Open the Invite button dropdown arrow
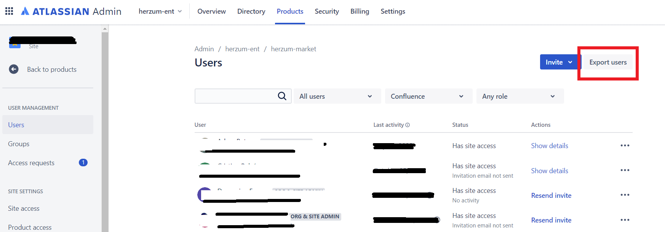Image resolution: width=665 pixels, height=232 pixels. coord(570,62)
